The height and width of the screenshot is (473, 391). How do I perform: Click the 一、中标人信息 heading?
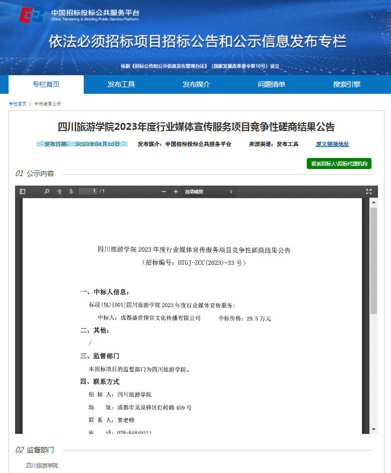[105, 292]
